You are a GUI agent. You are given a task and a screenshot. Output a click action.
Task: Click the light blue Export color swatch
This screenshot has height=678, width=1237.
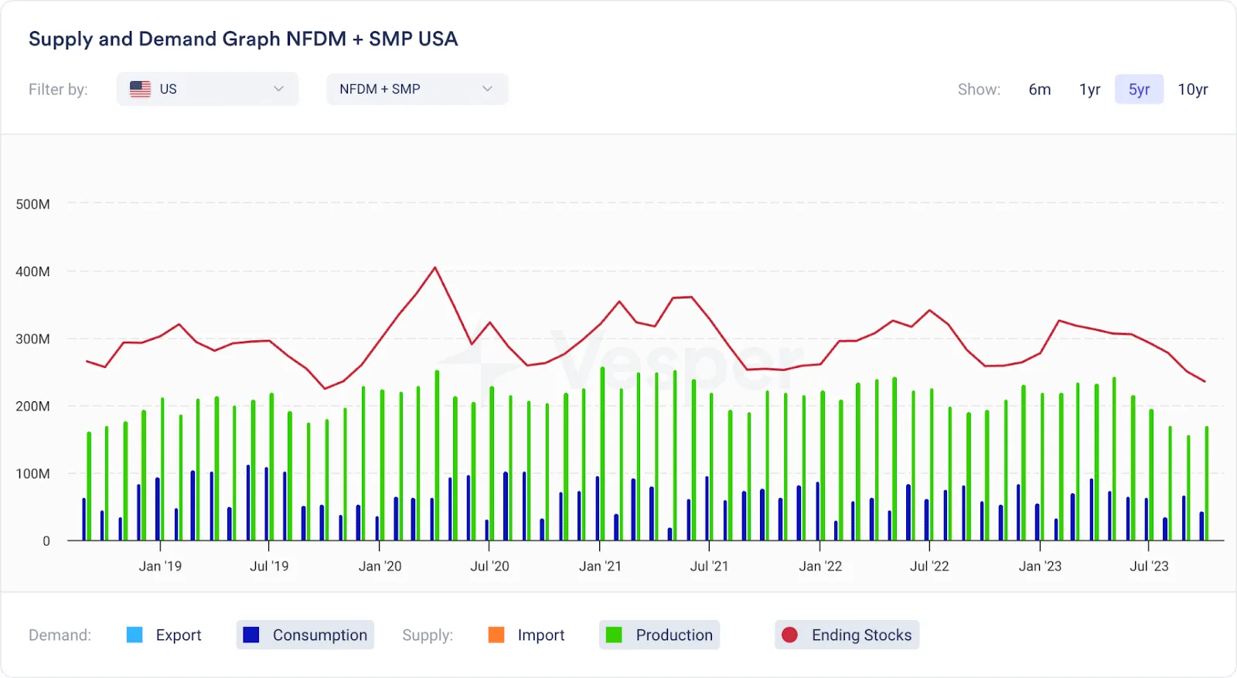click(x=135, y=635)
